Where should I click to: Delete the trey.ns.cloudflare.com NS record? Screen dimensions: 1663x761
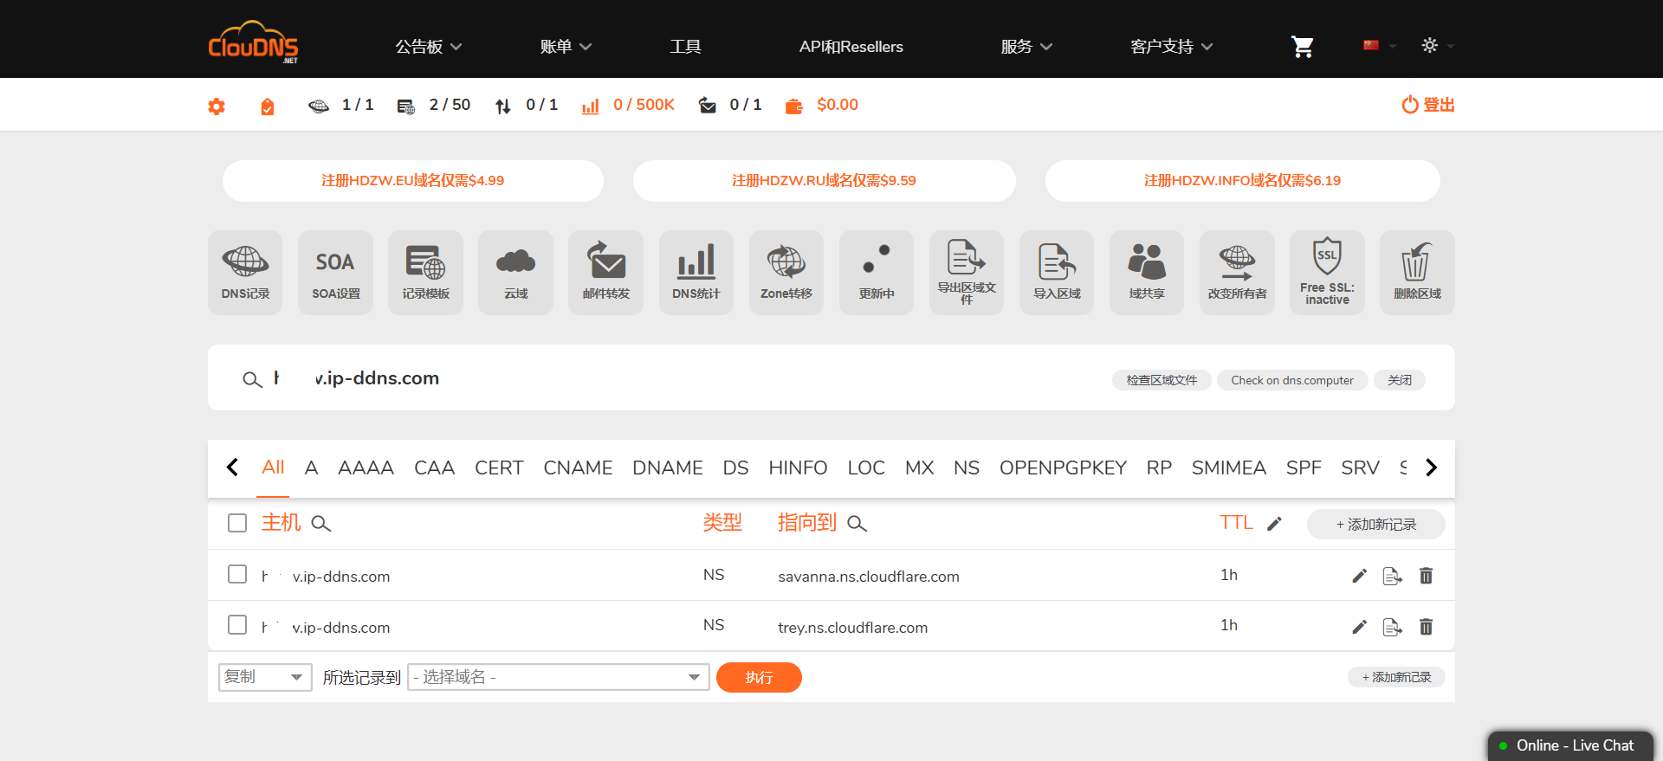1426,627
